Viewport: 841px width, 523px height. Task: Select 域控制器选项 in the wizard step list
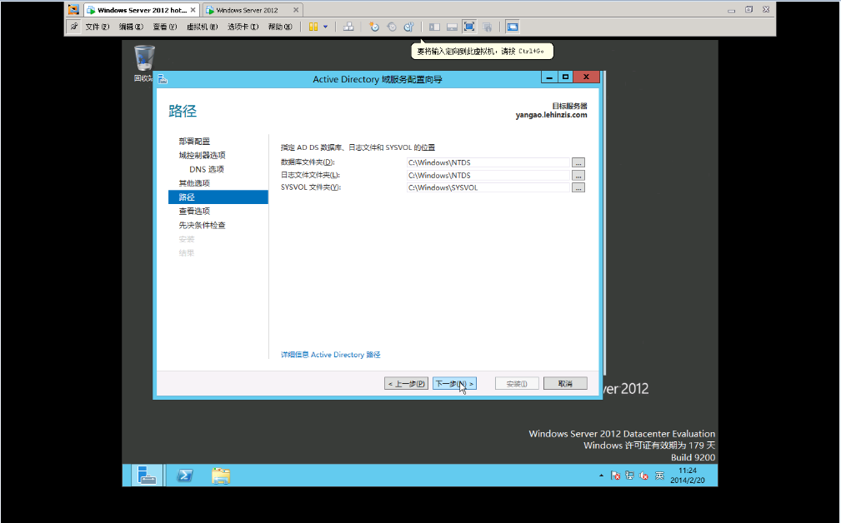(203, 155)
